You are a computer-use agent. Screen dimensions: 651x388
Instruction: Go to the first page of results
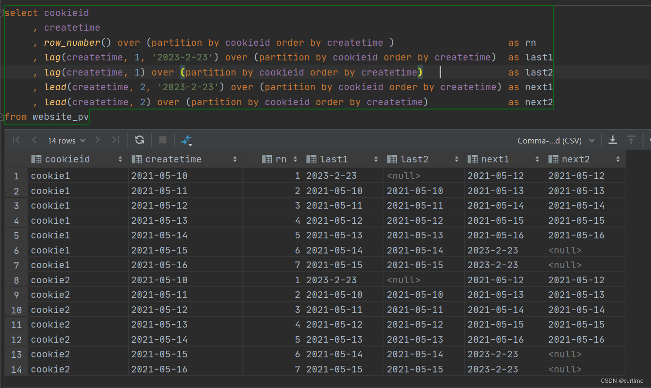[16, 140]
